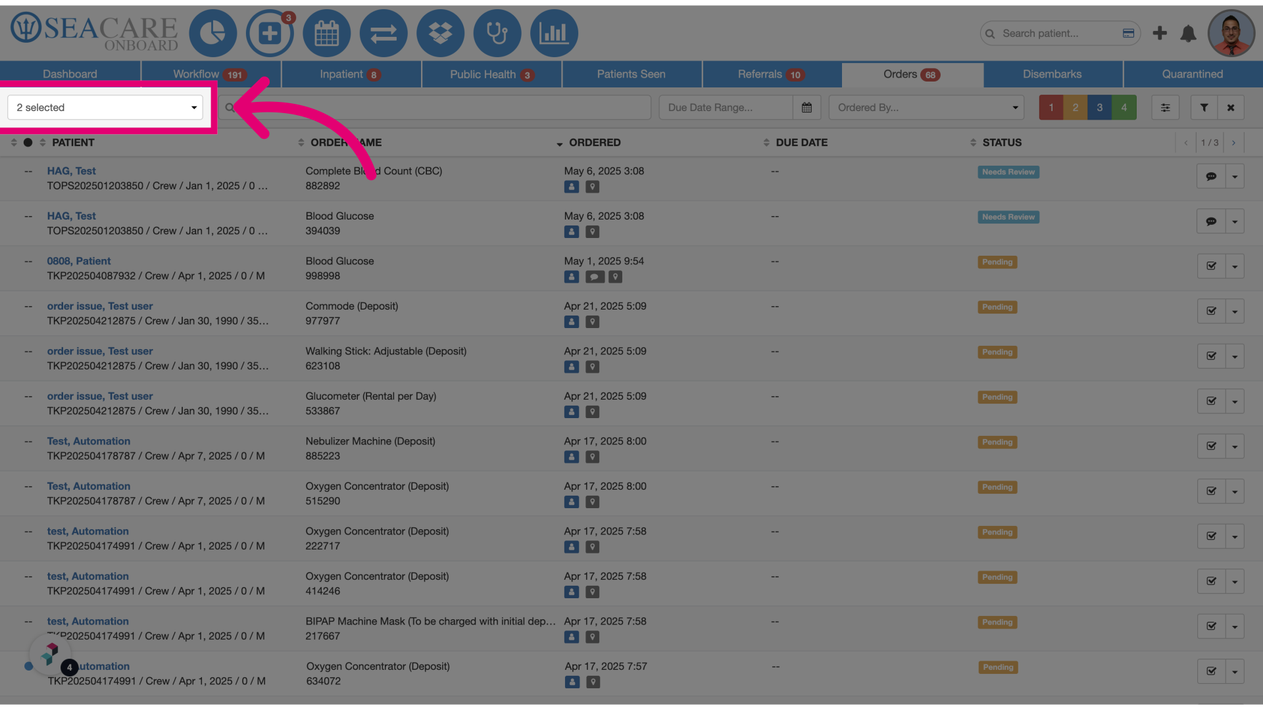Open the column settings sliders button
The width and height of the screenshot is (1263, 710).
[x=1165, y=107]
